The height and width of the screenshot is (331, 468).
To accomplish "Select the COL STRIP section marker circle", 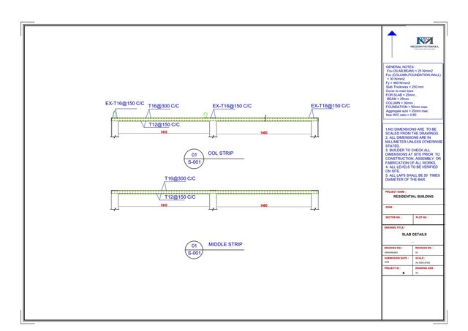I will [x=194, y=159].
